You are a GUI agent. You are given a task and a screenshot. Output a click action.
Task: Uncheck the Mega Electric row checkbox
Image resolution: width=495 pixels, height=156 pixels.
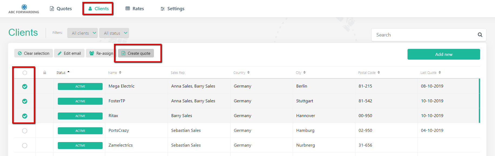pyautogui.click(x=25, y=86)
